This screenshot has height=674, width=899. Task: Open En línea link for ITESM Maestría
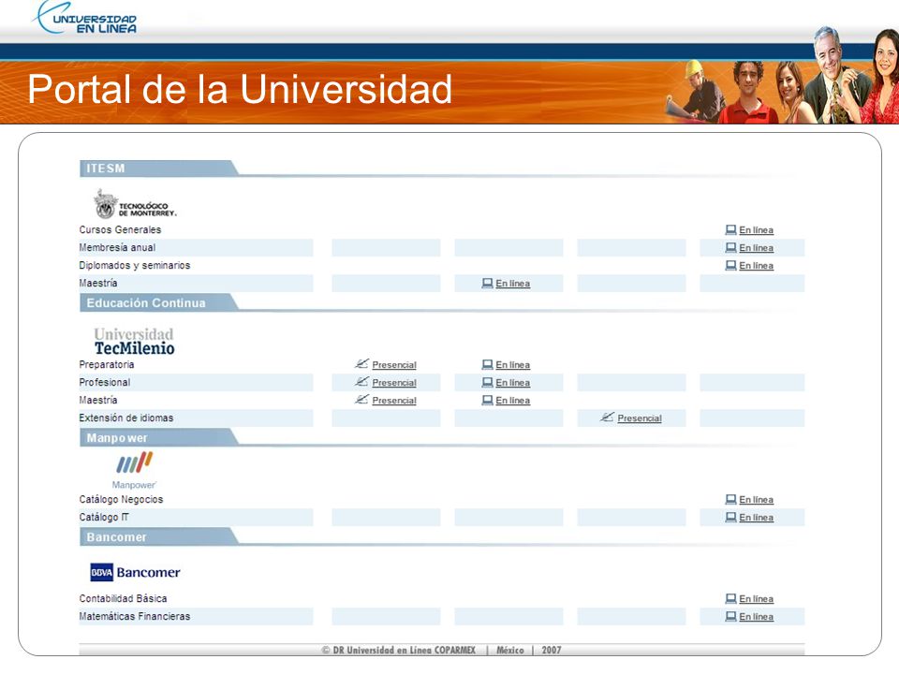point(512,284)
